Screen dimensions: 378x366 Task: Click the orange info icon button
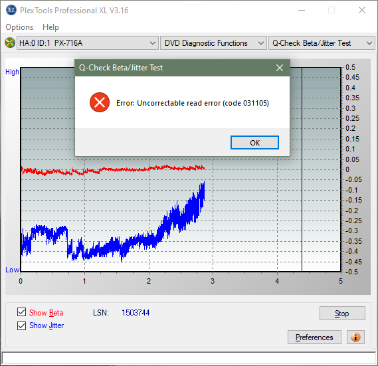pyautogui.click(x=355, y=337)
